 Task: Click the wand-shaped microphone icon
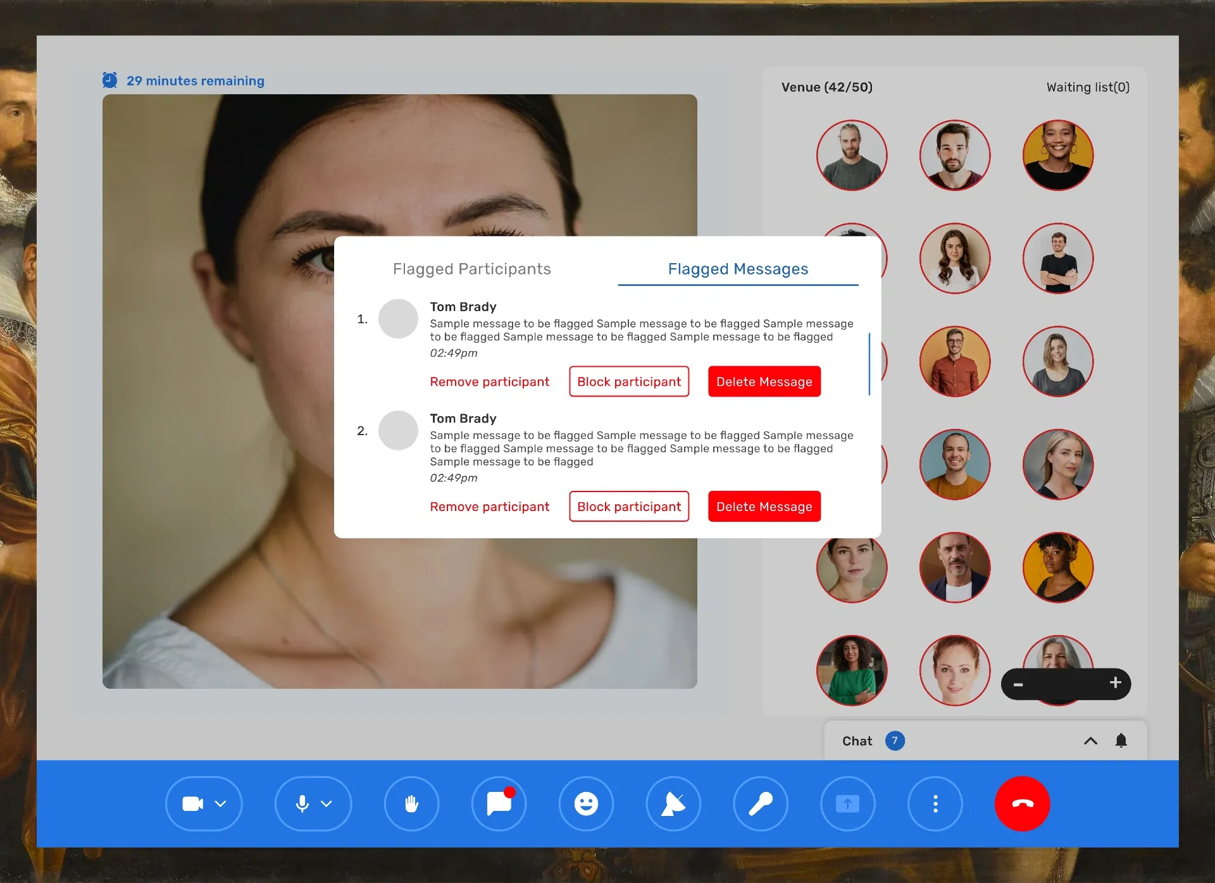tap(761, 803)
